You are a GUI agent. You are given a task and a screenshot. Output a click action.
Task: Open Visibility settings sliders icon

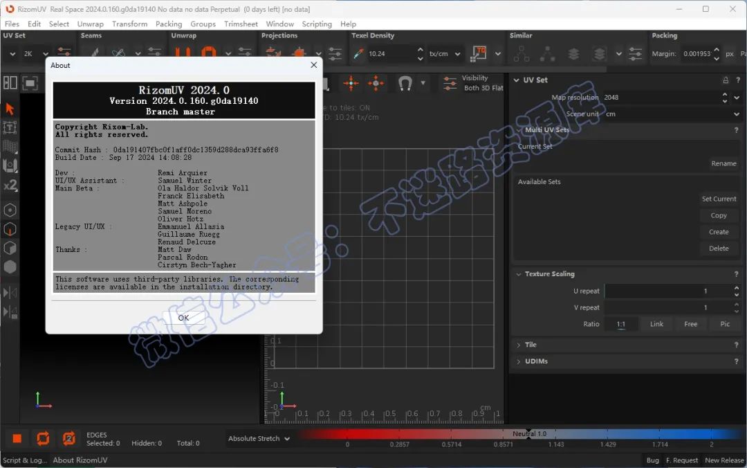tap(450, 83)
